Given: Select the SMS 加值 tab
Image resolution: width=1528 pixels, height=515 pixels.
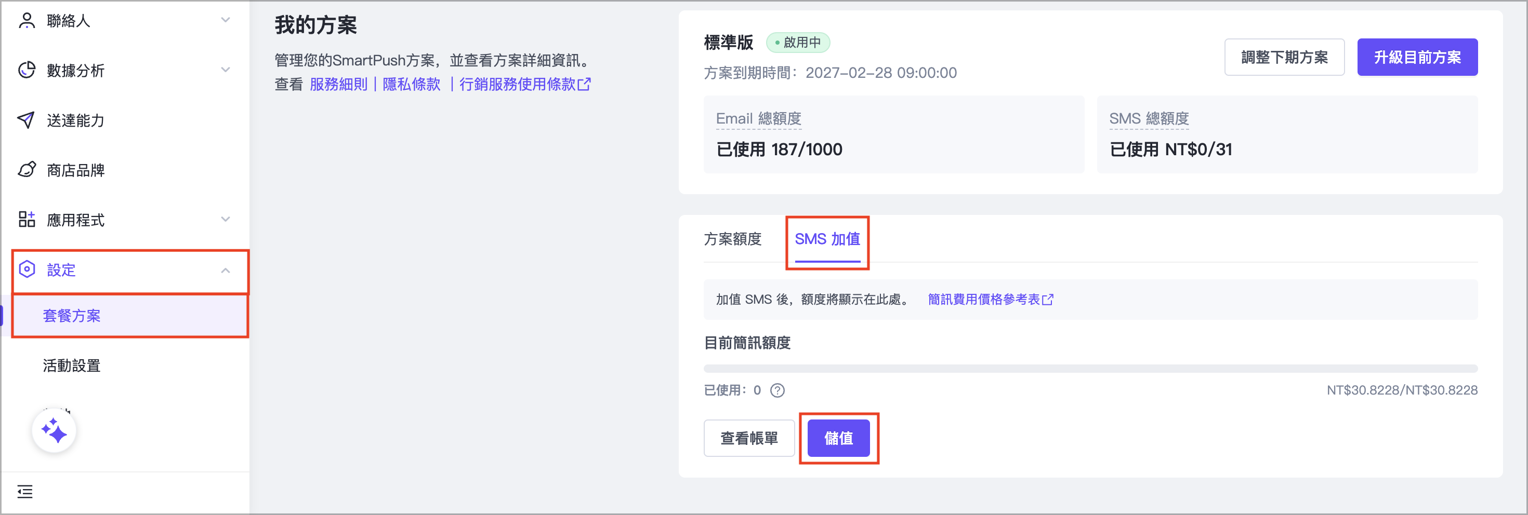Looking at the screenshot, I should [x=827, y=239].
